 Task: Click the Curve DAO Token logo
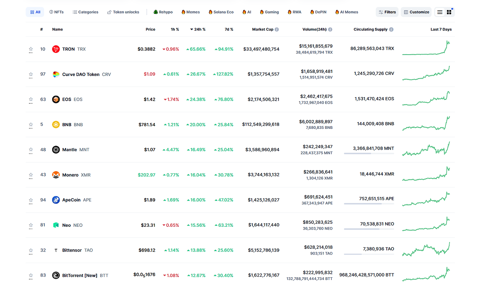tap(56, 74)
